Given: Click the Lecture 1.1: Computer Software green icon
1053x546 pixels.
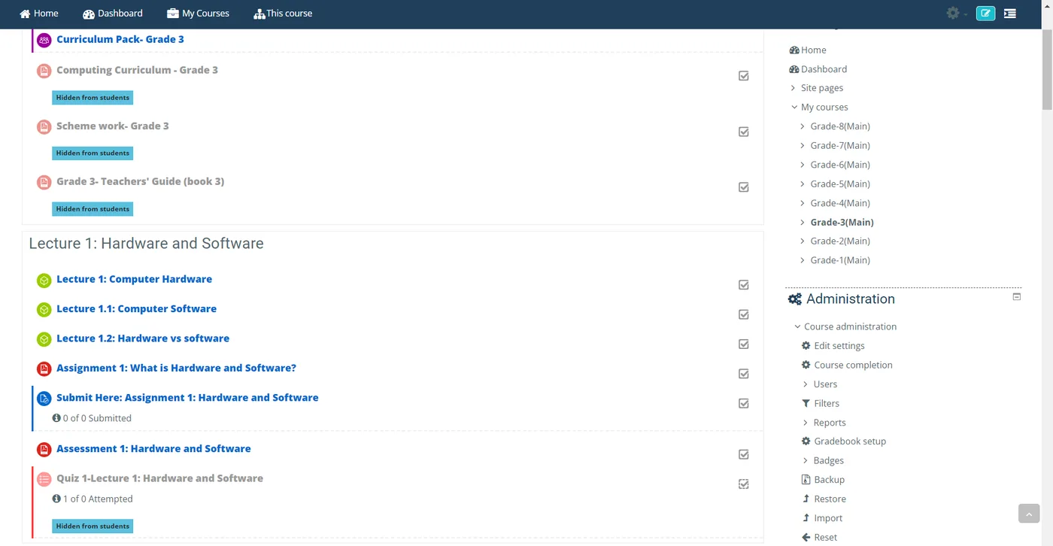Looking at the screenshot, I should pyautogui.click(x=44, y=309).
